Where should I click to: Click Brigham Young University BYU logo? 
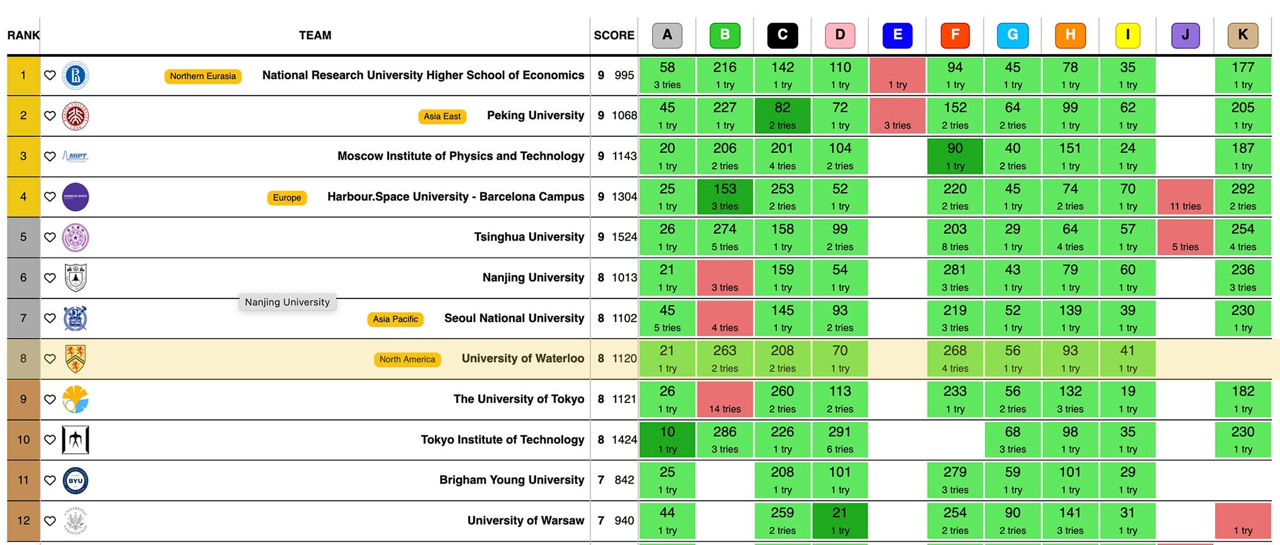point(75,480)
